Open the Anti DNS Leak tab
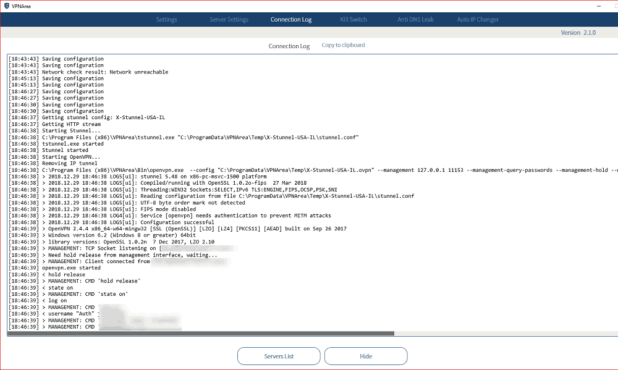 (x=415, y=20)
